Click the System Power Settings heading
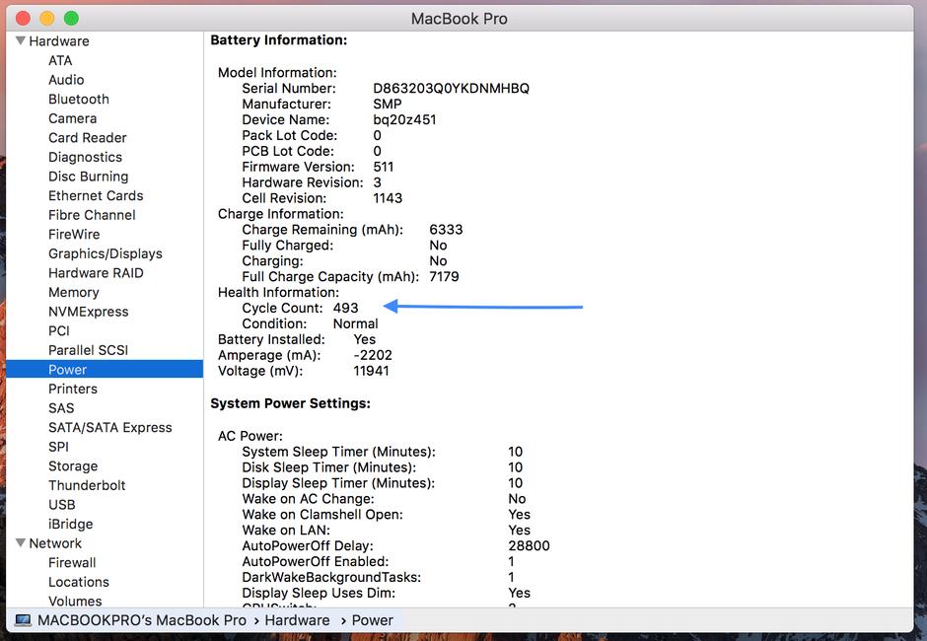Viewport: 927px width, 641px height. pyautogui.click(x=290, y=403)
